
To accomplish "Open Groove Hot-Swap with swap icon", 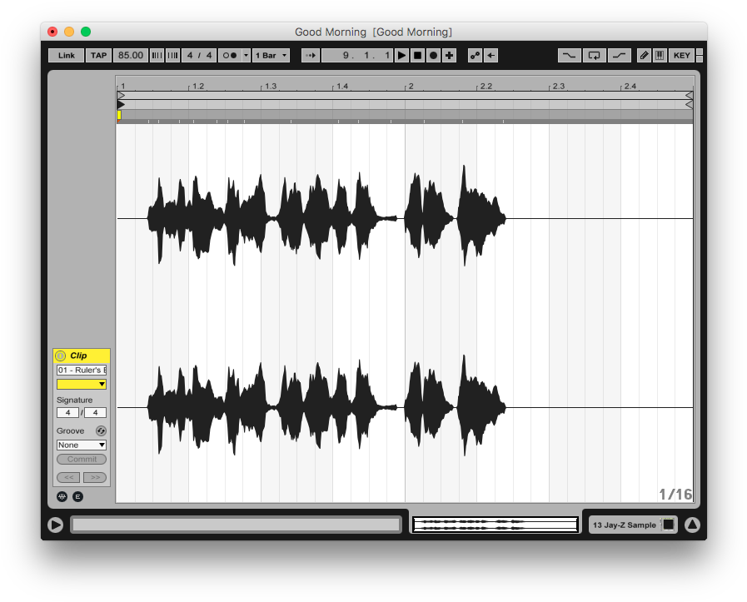I will click(101, 430).
